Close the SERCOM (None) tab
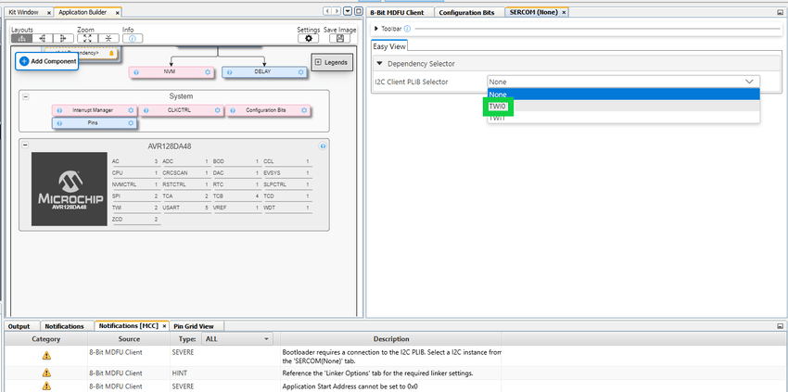This screenshot has height=392, width=788. (565, 12)
